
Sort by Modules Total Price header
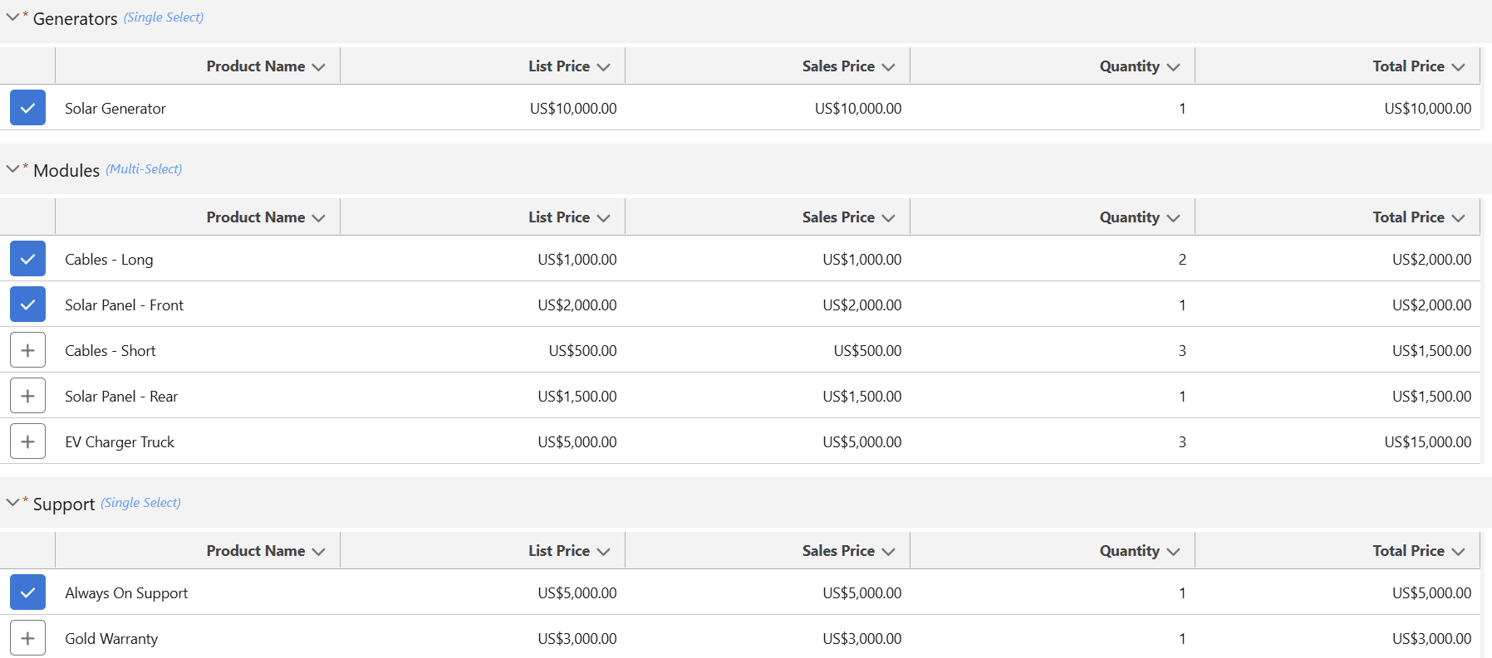(1407, 217)
